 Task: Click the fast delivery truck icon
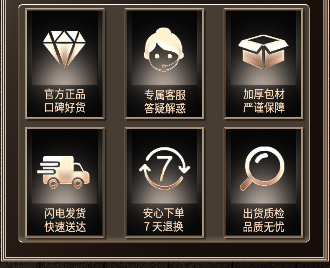pyautogui.click(x=63, y=172)
